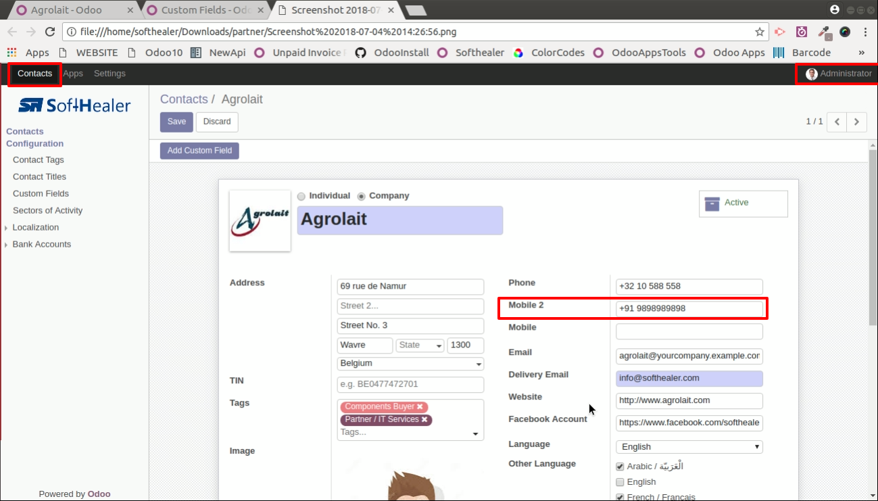878x501 pixels.
Task: Click the Administrator avatar icon
Action: 812,74
